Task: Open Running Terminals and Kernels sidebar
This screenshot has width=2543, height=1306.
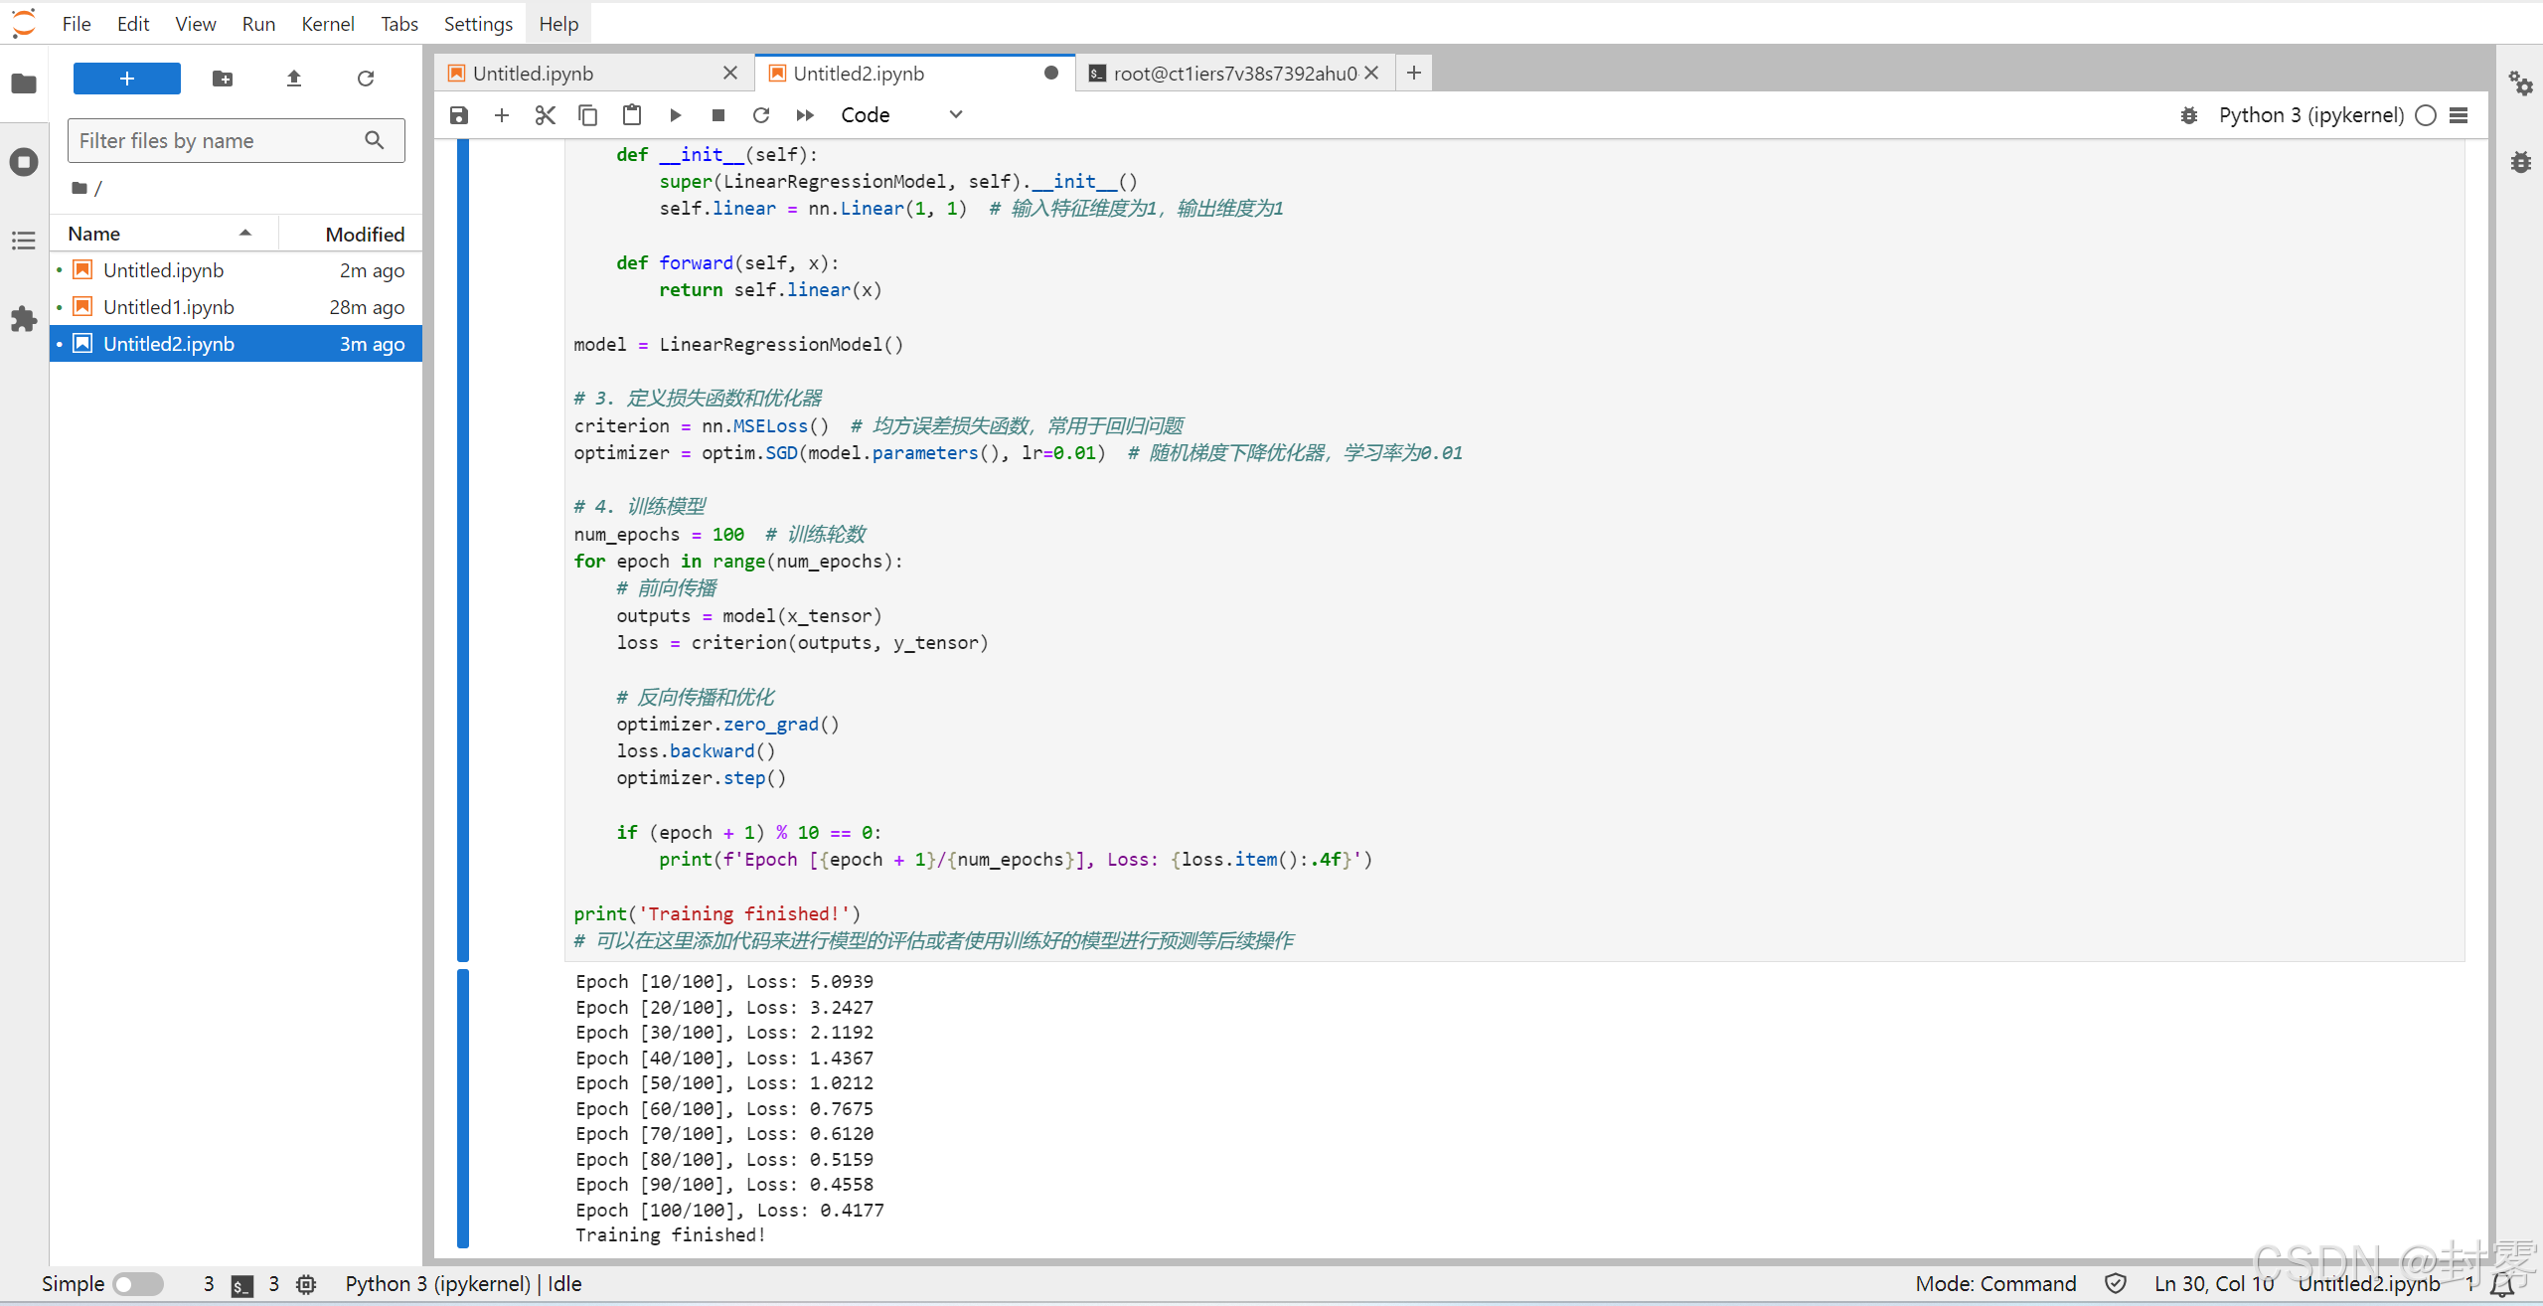Action: click(x=23, y=162)
